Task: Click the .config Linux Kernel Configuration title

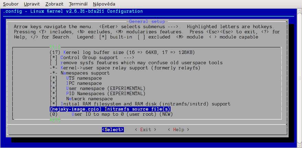Action: pyautogui.click(x=73, y=11)
